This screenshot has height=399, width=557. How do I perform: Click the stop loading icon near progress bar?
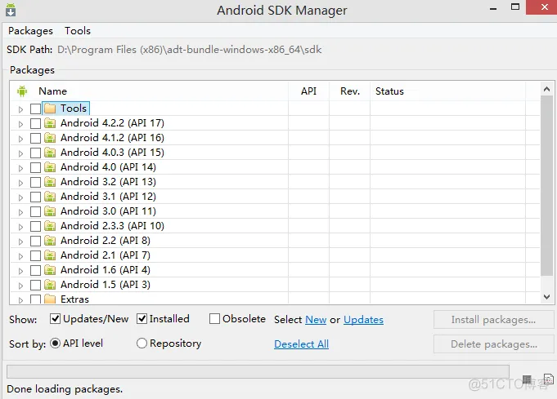click(528, 379)
